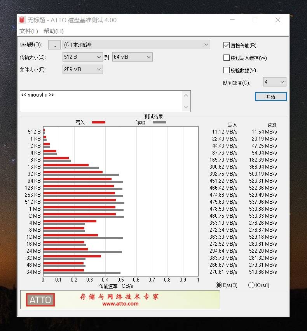Click the 512 B read value 11.54 MB/s
Image resolution: width=307 pixels, height=331 pixels.
click(x=264, y=132)
